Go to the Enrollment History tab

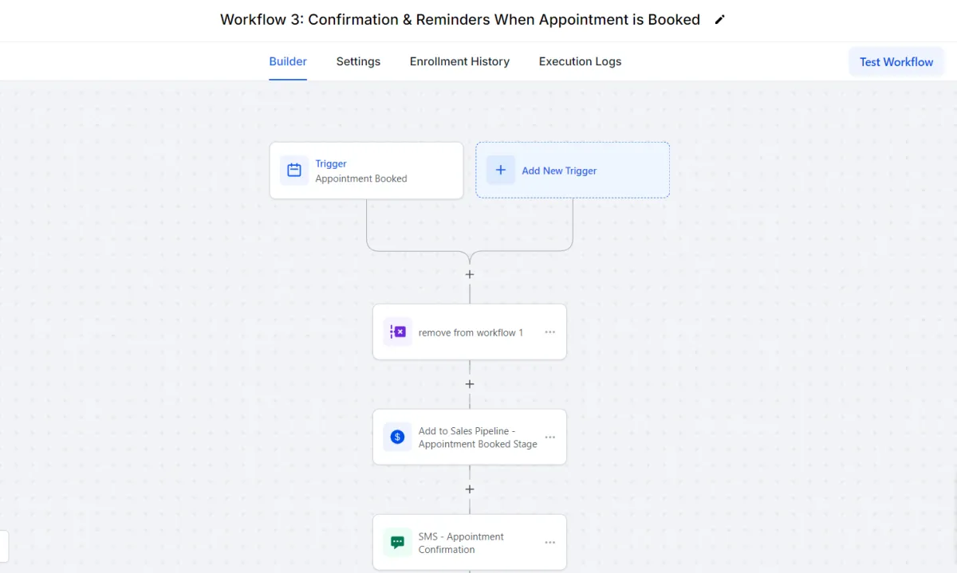click(x=459, y=61)
